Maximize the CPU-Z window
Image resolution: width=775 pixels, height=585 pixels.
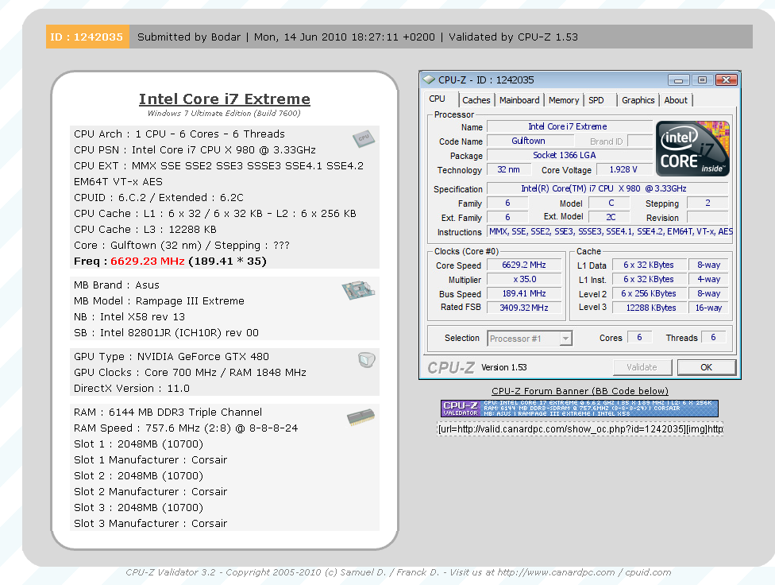(x=702, y=80)
